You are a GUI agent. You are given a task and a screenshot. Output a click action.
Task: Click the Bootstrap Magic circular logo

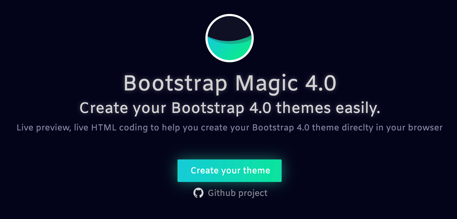click(230, 38)
